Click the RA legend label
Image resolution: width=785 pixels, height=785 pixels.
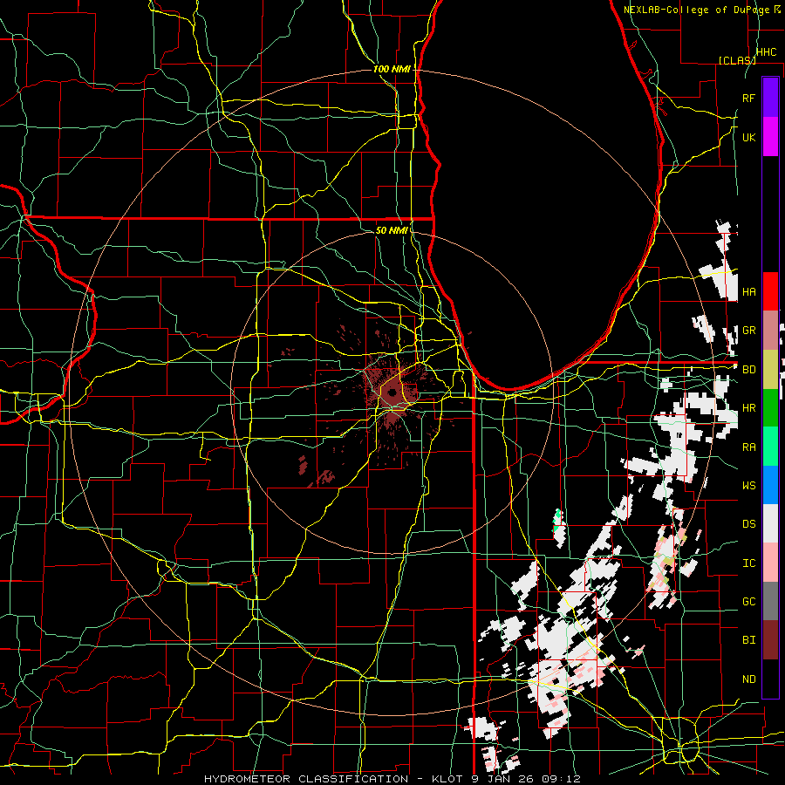749,447
